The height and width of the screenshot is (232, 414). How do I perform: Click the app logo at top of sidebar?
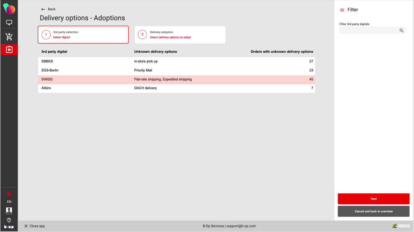[9, 9]
